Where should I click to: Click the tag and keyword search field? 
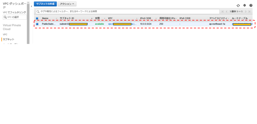click(128, 11)
